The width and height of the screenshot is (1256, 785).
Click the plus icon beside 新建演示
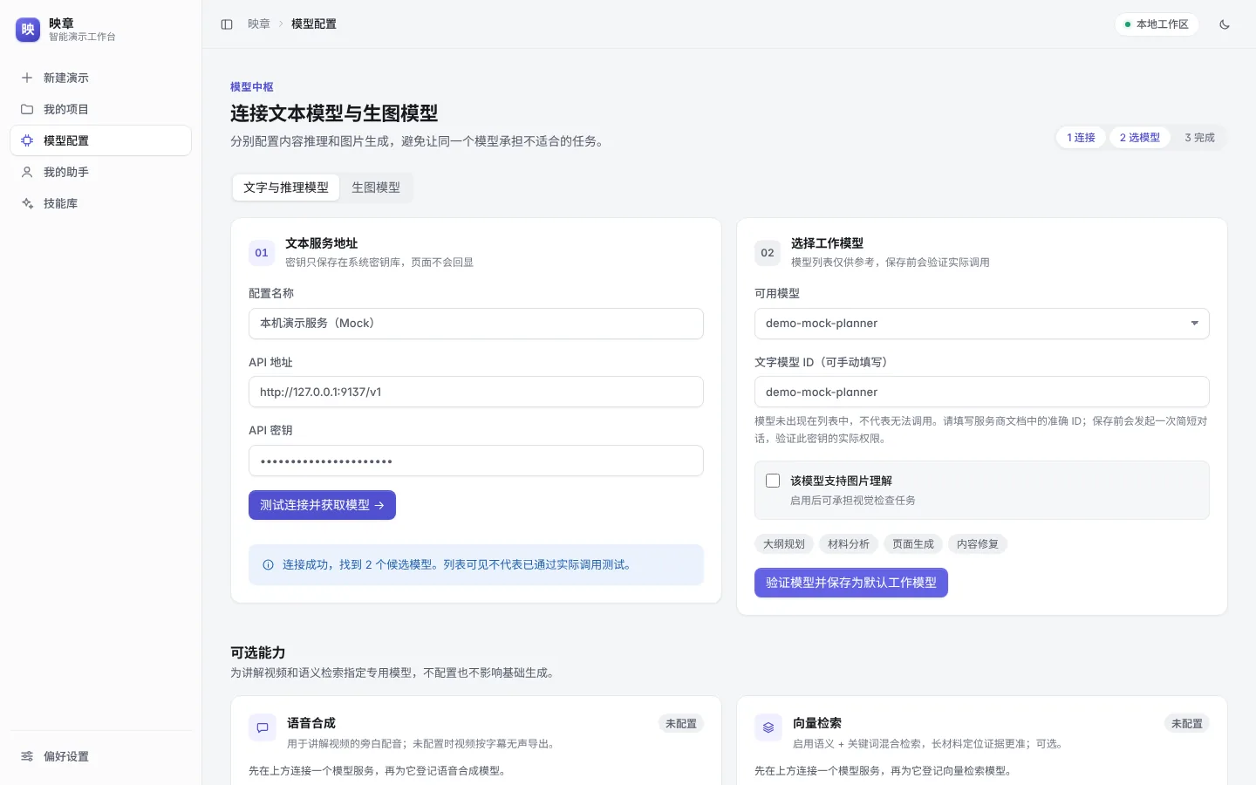pos(27,78)
